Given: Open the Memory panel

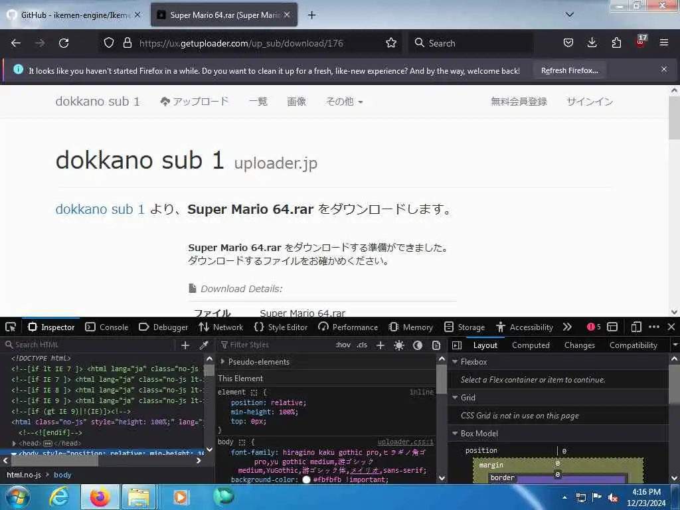Looking at the screenshot, I should click(410, 327).
